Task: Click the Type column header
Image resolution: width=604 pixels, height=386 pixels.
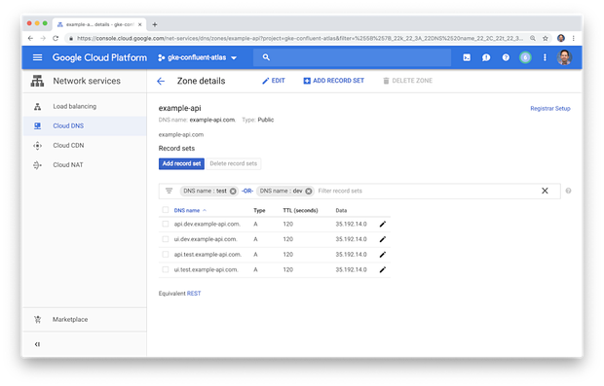Action: (259, 210)
